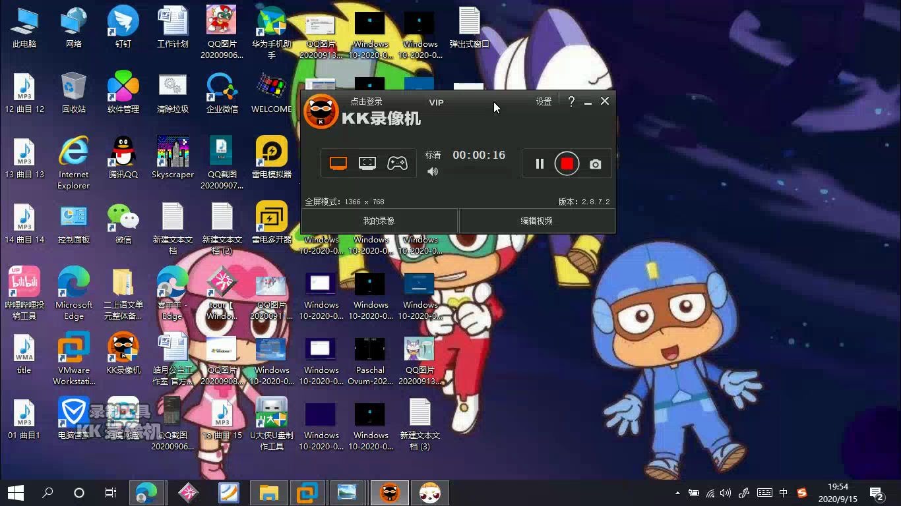The image size is (901, 506).
Task: Open the VIP page in KK录像机
Action: point(436,102)
